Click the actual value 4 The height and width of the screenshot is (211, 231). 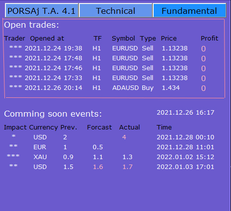click(x=124, y=137)
